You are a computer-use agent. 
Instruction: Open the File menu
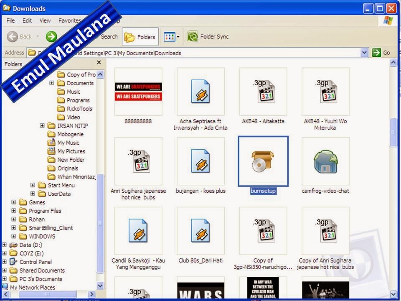[10, 20]
